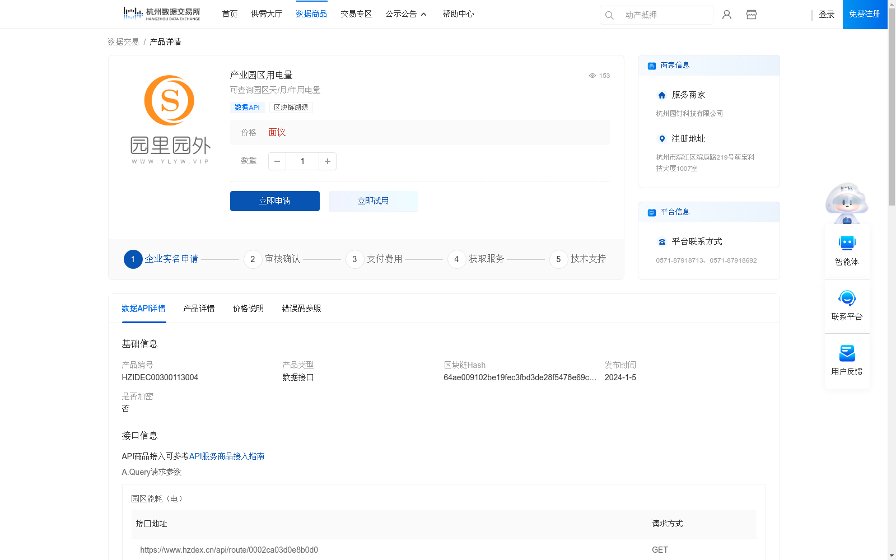Switch to the 价格说明 tab
896x560 pixels.
(248, 309)
